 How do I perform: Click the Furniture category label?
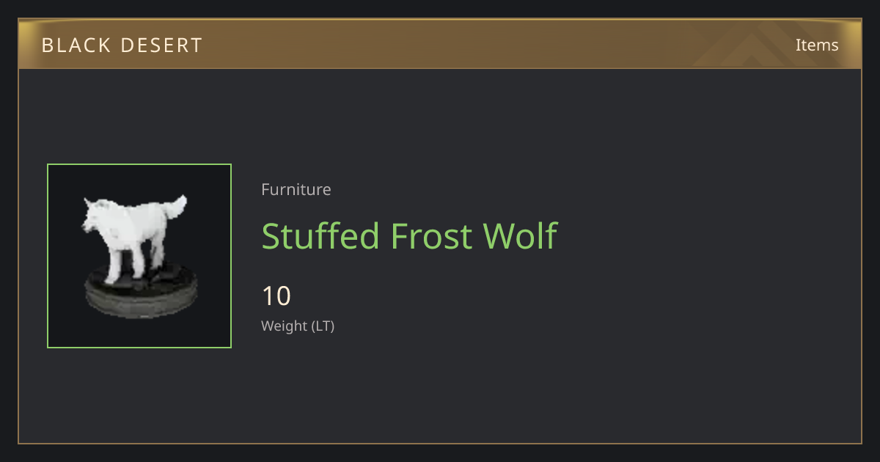[x=296, y=189]
